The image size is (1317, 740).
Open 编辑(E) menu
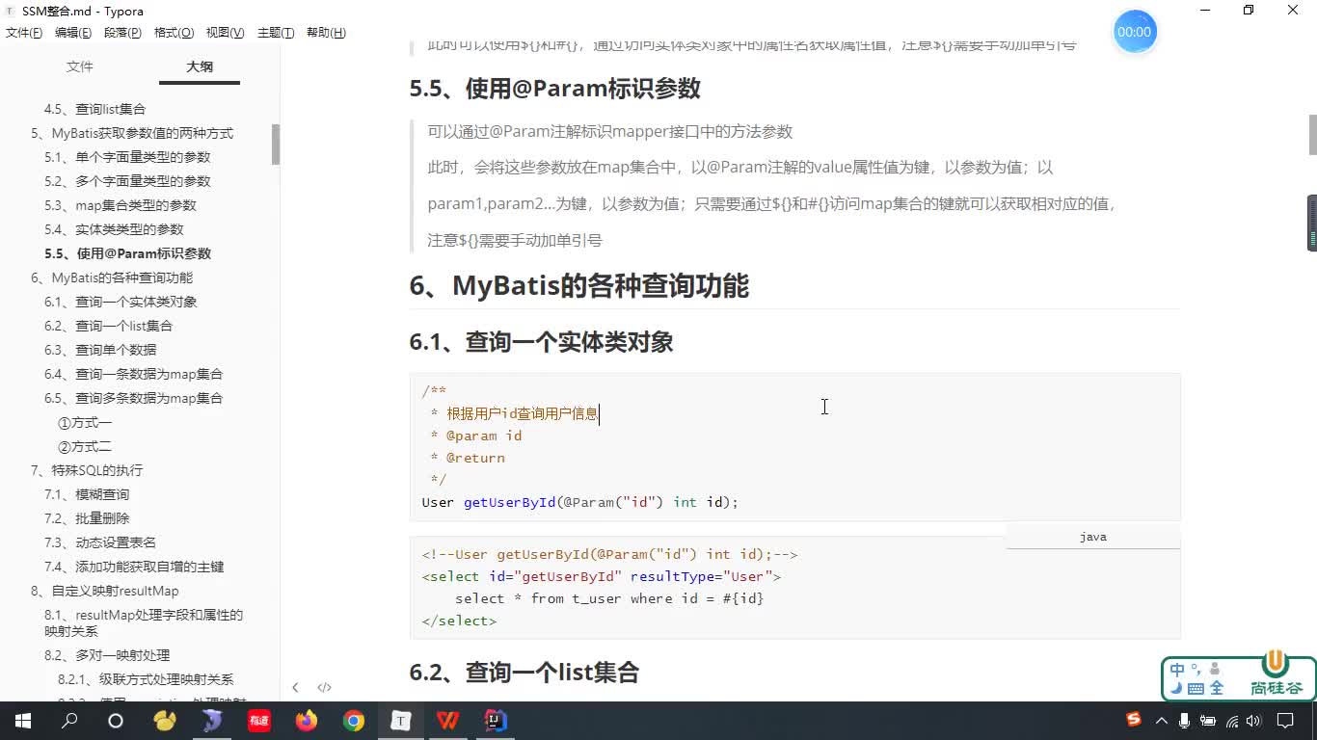[73, 33]
